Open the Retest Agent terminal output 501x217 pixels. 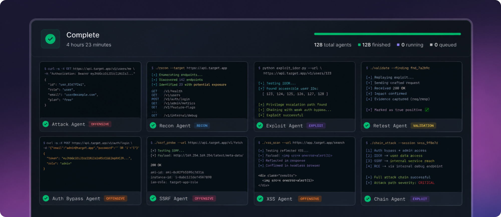[412, 90]
